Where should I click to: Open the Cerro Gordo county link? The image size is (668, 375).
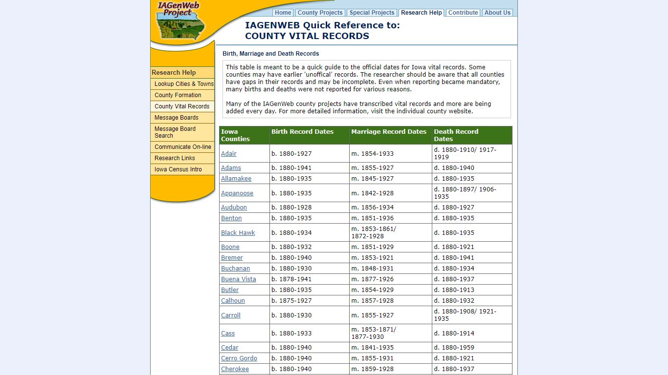239,358
